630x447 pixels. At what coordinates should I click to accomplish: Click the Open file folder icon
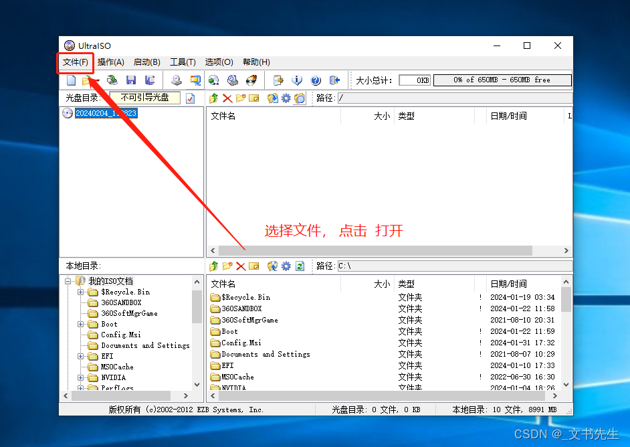coord(87,80)
